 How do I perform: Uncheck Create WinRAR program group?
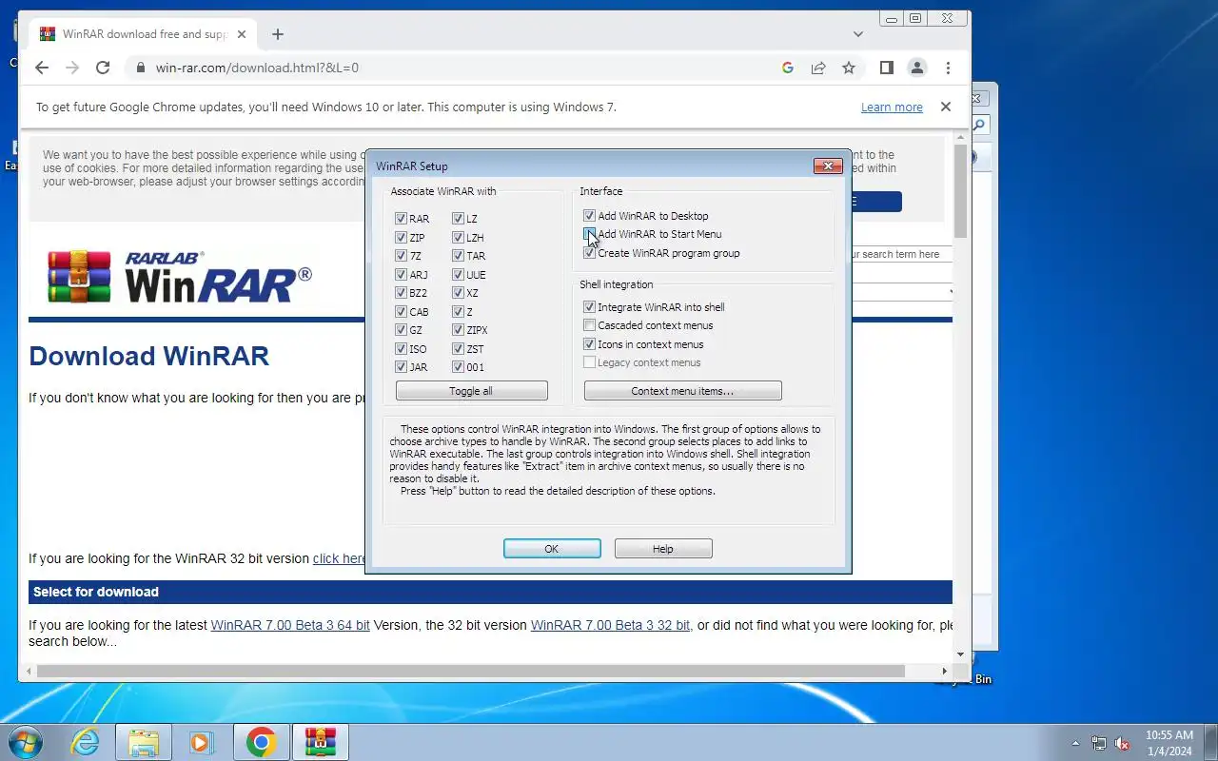589,253
